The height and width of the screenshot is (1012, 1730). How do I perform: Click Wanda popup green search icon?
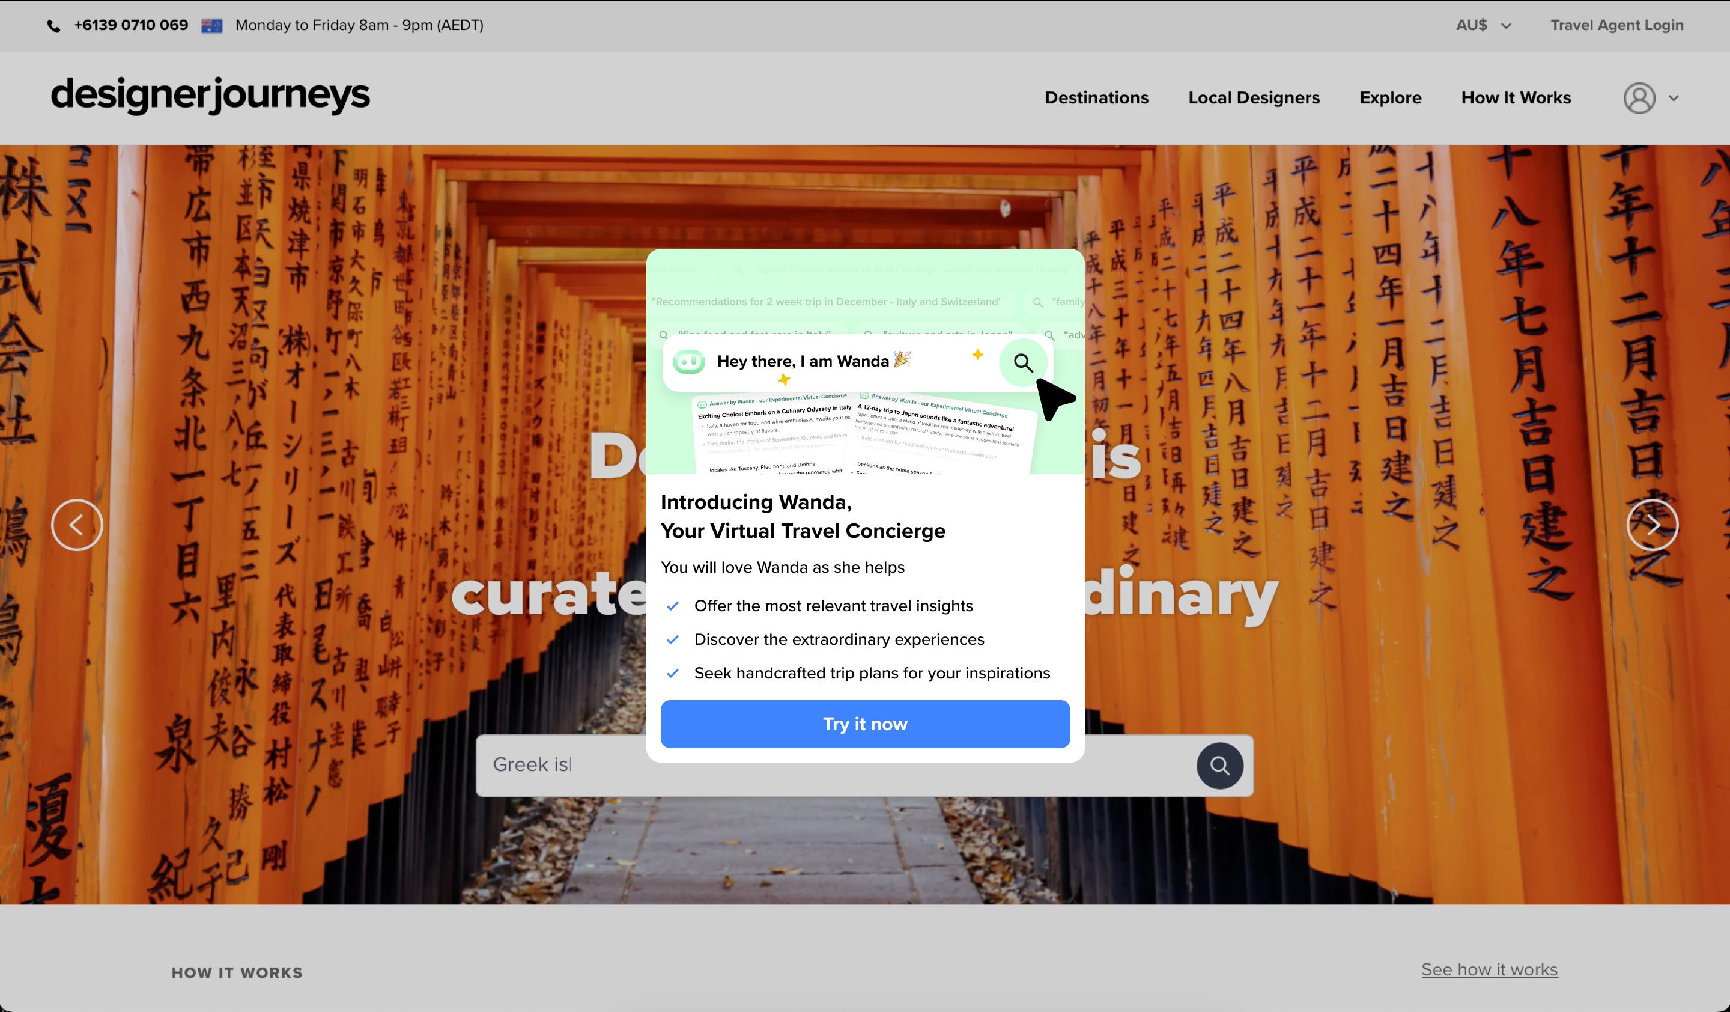pyautogui.click(x=1023, y=362)
